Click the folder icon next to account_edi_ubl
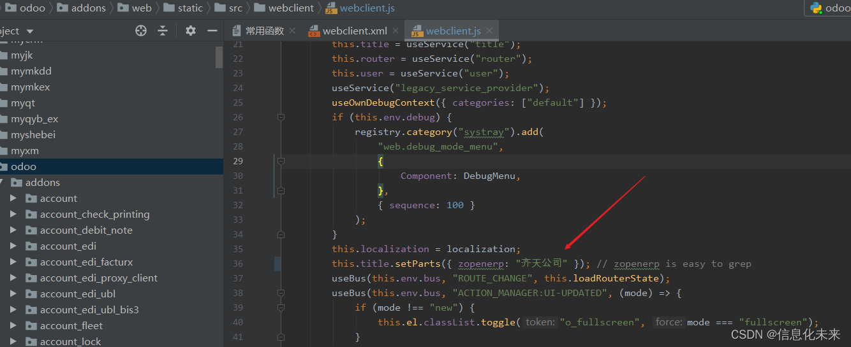The width and height of the screenshot is (851, 347). click(31, 294)
